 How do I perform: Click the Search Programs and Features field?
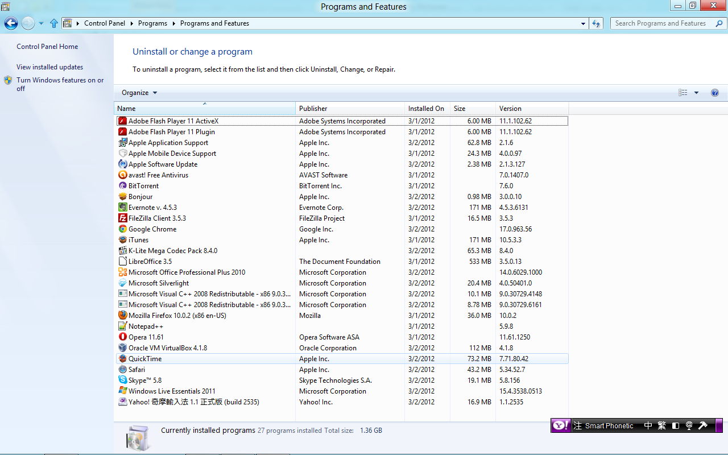tap(668, 23)
